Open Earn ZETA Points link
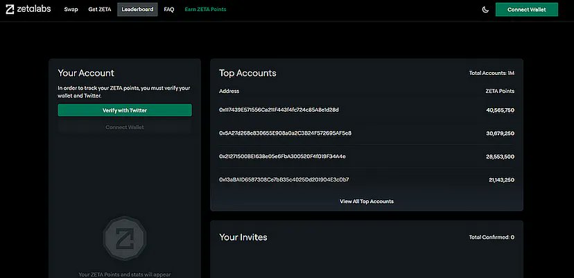 [205, 10]
